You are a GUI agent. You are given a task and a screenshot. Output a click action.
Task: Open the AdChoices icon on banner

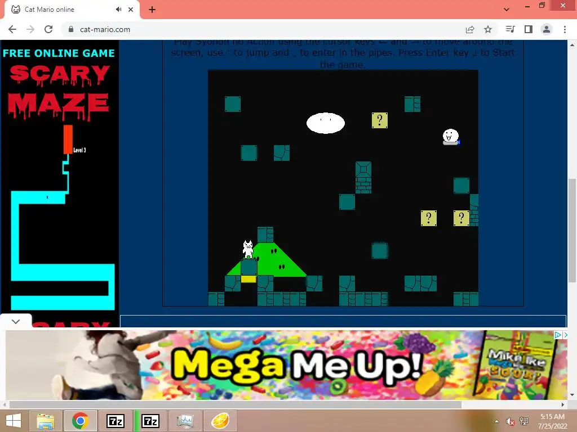click(x=557, y=335)
